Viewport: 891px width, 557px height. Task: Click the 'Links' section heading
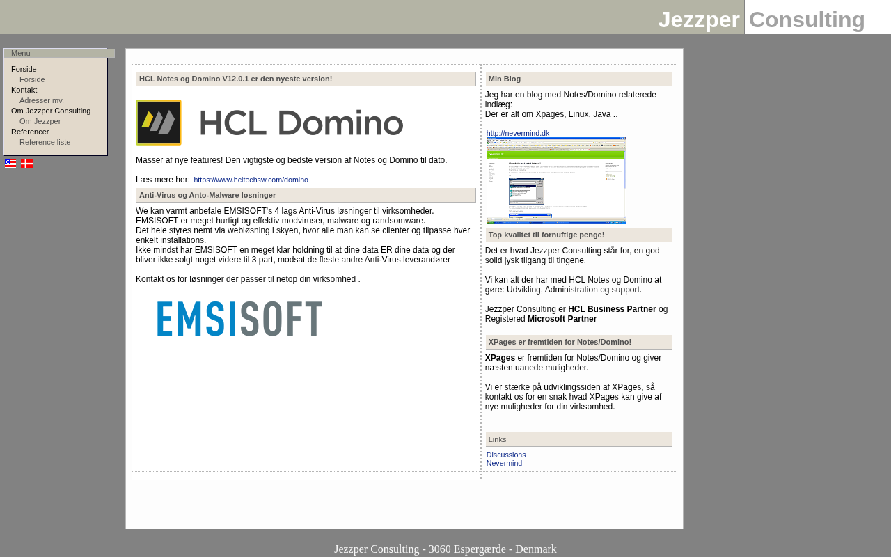[x=579, y=439]
